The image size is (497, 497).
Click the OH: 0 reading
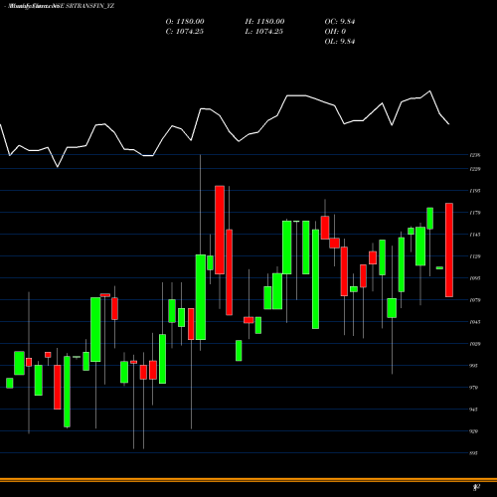335,32
